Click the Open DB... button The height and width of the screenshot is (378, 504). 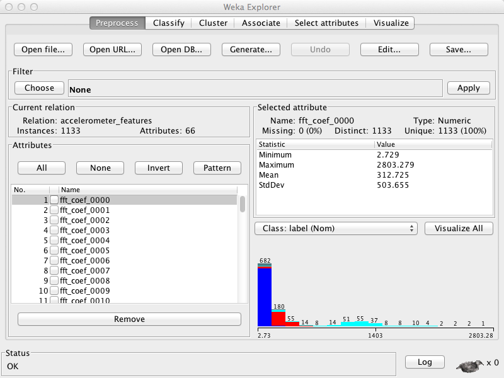pos(181,50)
